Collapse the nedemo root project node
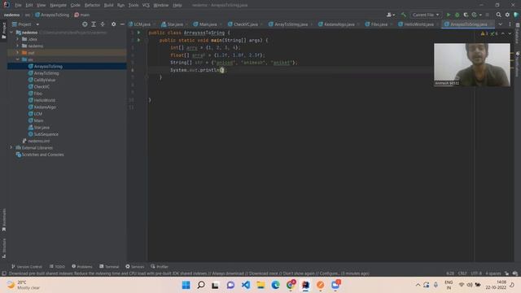The width and height of the screenshot is (521, 293). [x=11, y=33]
